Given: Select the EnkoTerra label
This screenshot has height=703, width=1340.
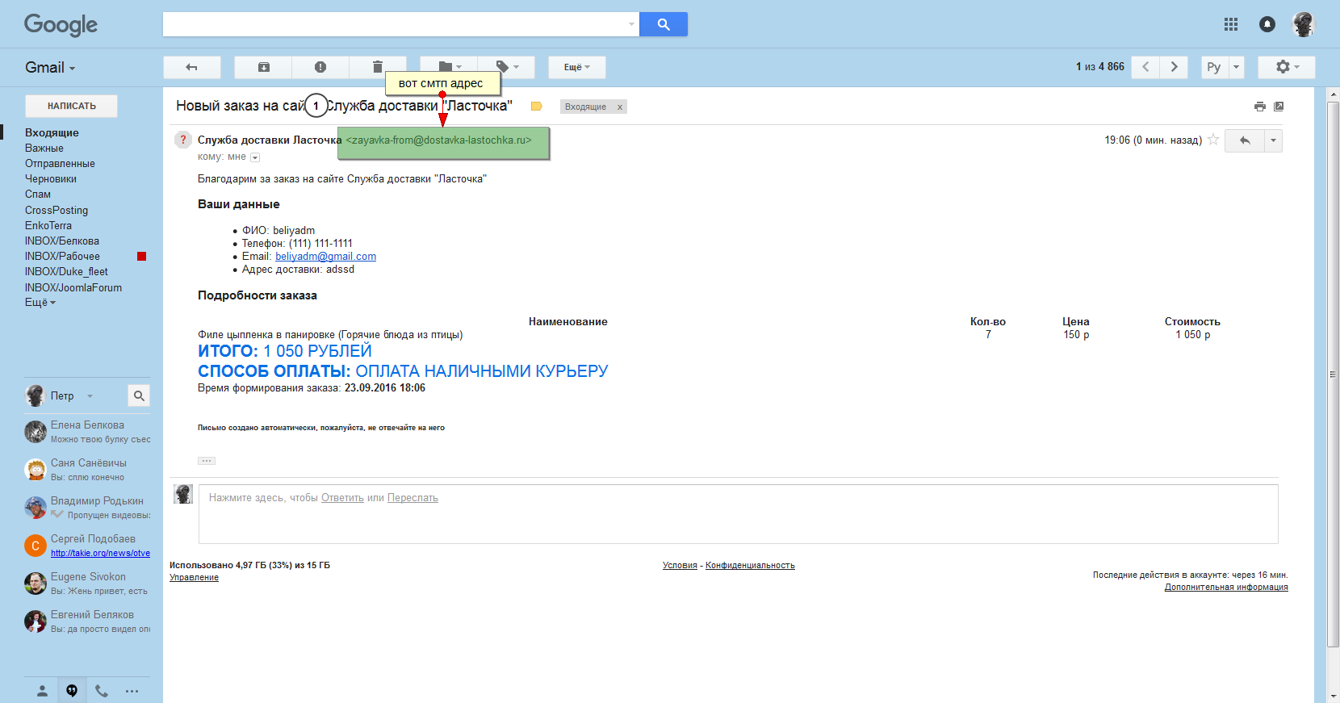Looking at the screenshot, I should tap(48, 225).
